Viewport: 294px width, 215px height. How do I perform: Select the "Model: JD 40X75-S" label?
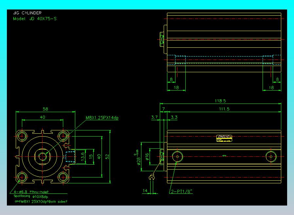35,19
